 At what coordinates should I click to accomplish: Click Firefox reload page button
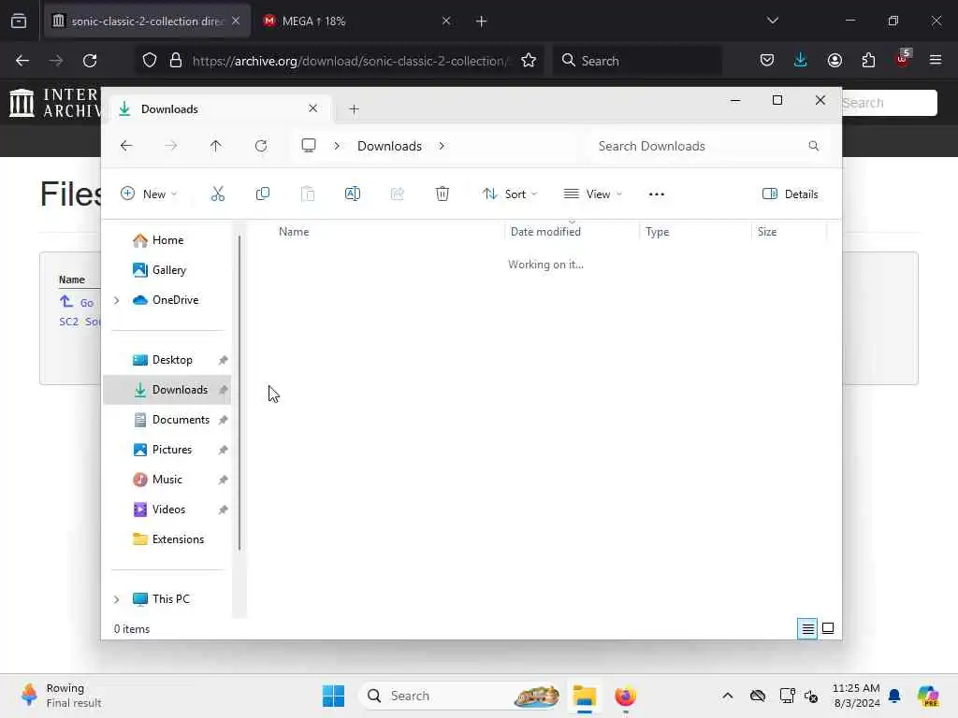coord(90,61)
